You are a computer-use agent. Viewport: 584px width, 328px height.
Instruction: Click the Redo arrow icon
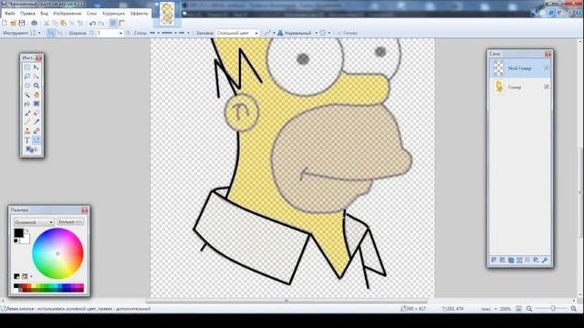pyautogui.click(x=101, y=23)
